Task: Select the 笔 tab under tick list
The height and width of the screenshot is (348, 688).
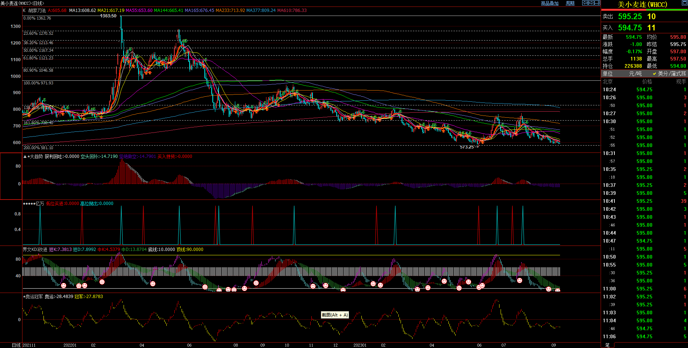Action: pyautogui.click(x=608, y=345)
